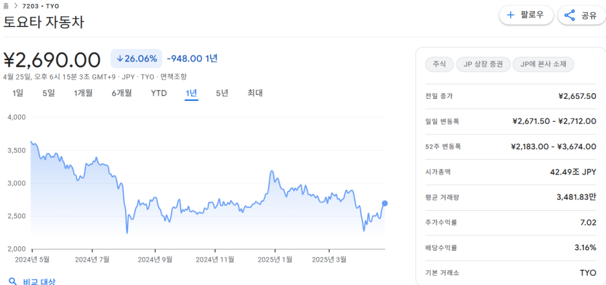Click the TYO primary exchange value
This screenshot has width=606, height=285.
(589, 273)
